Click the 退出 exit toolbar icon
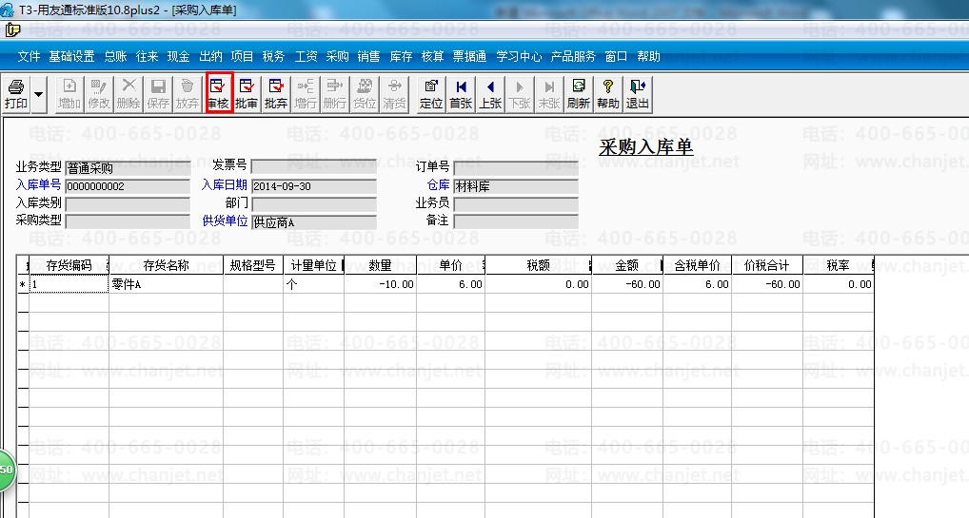This screenshot has width=969, height=518. tap(638, 94)
